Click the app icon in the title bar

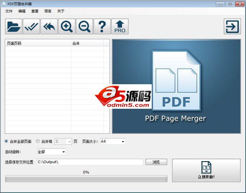4,4
